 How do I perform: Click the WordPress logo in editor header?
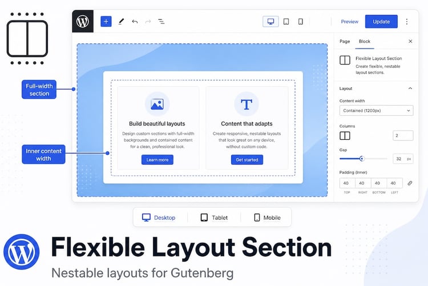83,21
